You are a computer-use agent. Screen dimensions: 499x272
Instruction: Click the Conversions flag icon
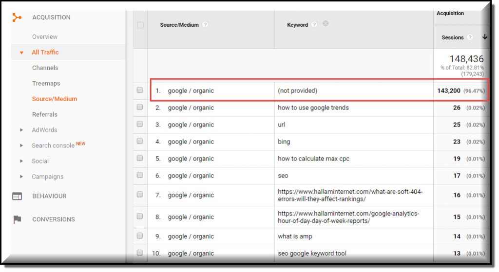point(17,219)
